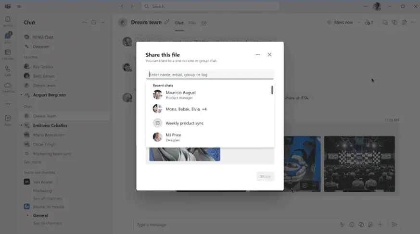Open more options in the chat header
The image size is (420, 234).
click(x=414, y=23)
